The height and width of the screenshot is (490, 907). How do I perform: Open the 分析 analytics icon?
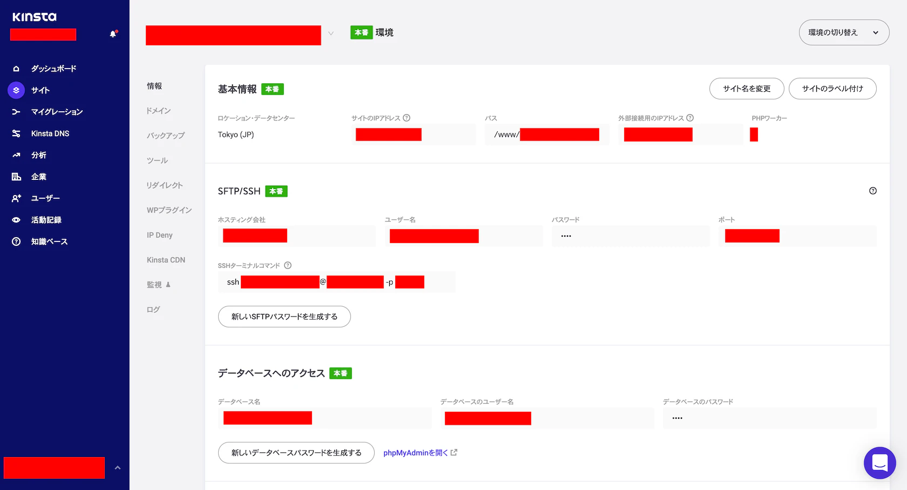pos(16,155)
